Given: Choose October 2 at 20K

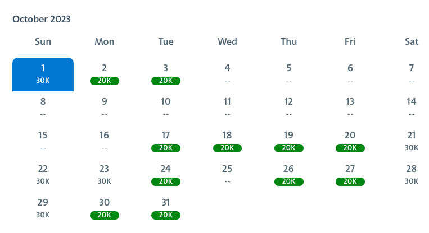Looking at the screenshot, I should coord(104,74).
